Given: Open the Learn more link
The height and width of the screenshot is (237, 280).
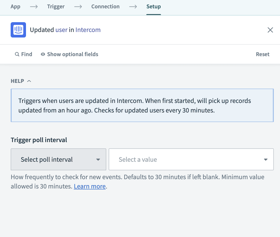Looking at the screenshot, I should point(90,186).
